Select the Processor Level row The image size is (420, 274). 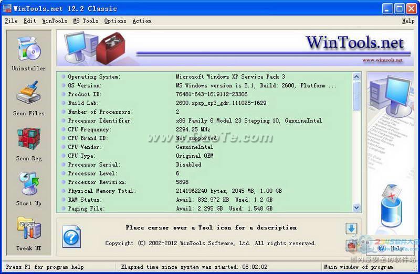[205, 173]
